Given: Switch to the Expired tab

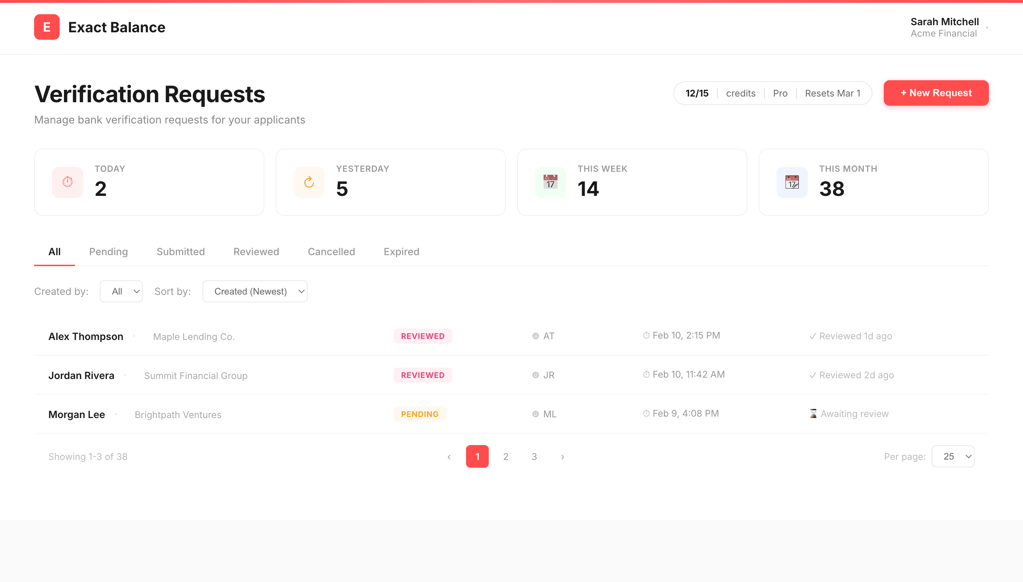Looking at the screenshot, I should (x=401, y=251).
